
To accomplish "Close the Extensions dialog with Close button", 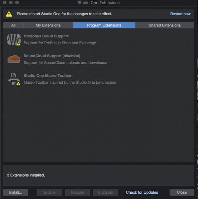I will click(x=182, y=192).
